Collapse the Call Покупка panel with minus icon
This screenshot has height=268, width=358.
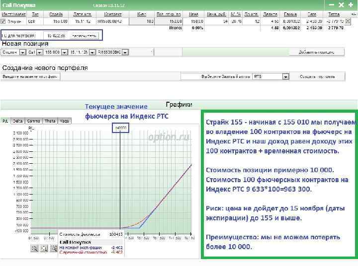[x=332, y=5]
